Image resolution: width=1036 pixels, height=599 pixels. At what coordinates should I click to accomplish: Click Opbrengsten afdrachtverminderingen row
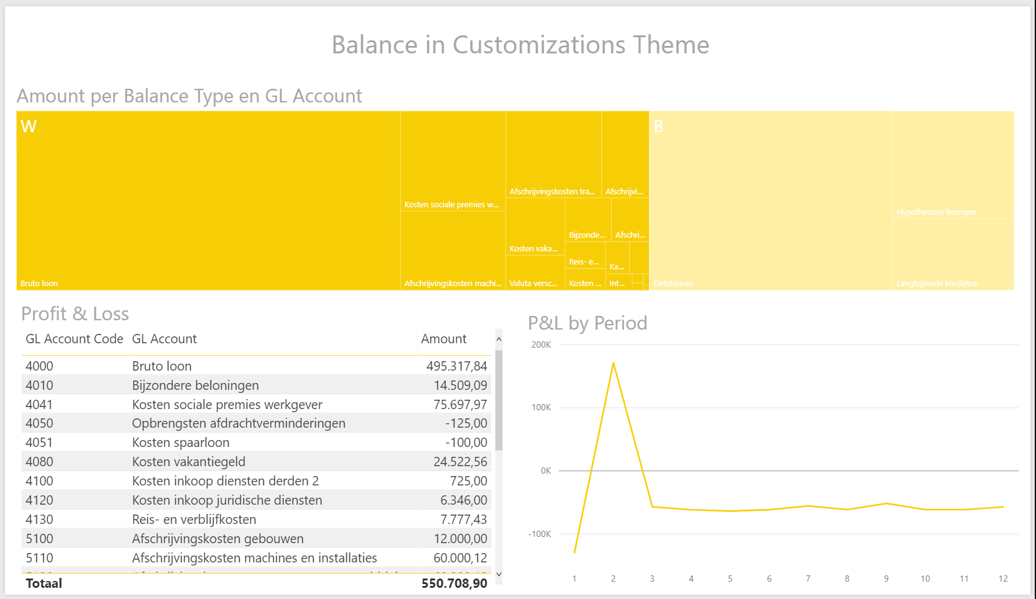point(257,423)
